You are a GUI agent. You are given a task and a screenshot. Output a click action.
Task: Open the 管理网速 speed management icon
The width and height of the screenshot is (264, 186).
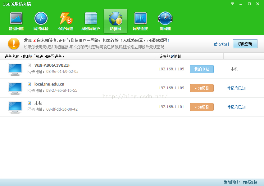click(16, 21)
